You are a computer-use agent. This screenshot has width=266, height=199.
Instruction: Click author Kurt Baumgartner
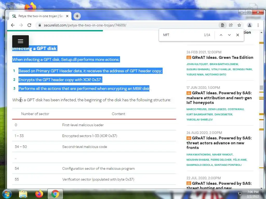199,114
